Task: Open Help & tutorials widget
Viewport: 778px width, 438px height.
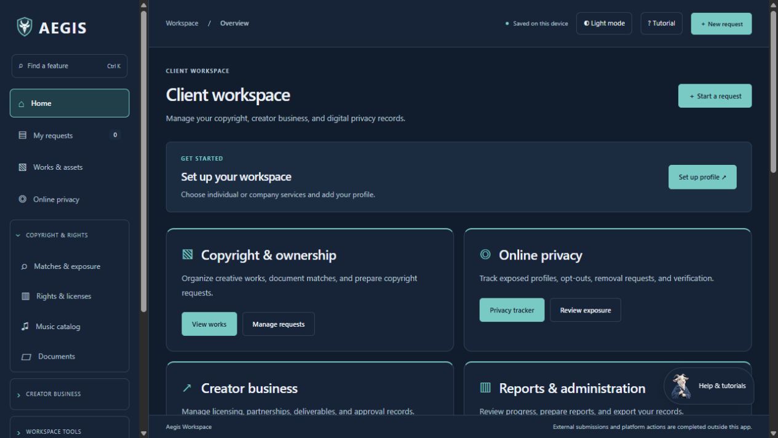Action: 709,386
